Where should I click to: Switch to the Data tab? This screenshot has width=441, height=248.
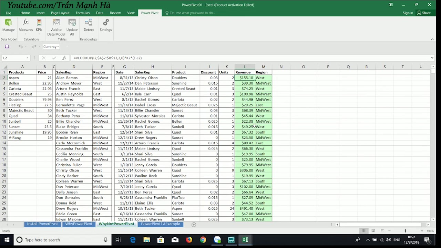100,13
